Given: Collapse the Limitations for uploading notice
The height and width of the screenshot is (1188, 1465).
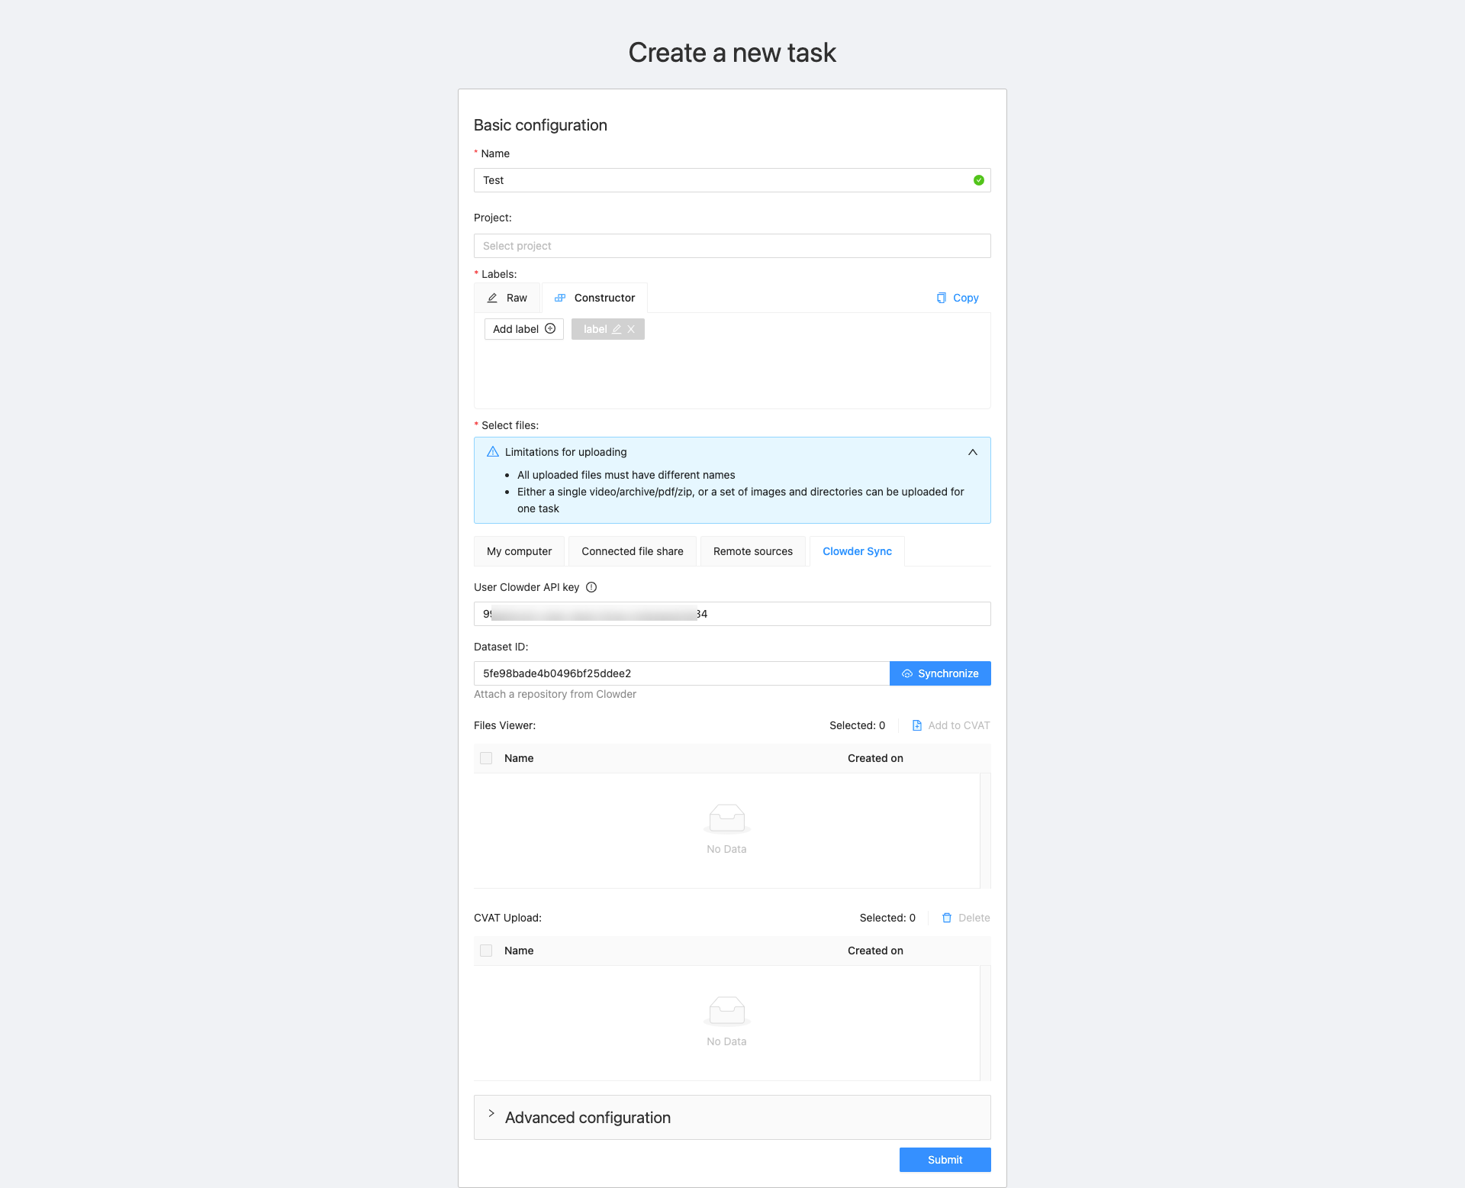Looking at the screenshot, I should tap(973, 452).
